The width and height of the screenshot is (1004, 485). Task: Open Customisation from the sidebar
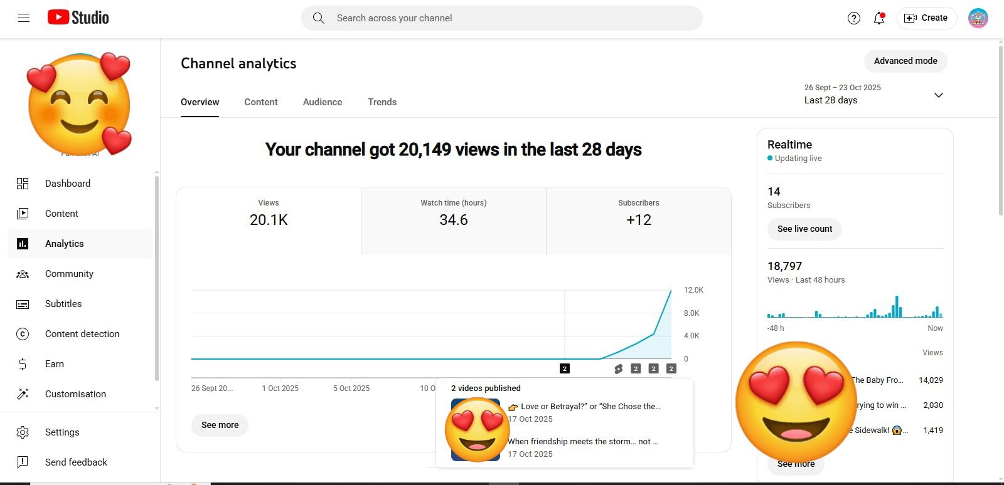(x=75, y=394)
